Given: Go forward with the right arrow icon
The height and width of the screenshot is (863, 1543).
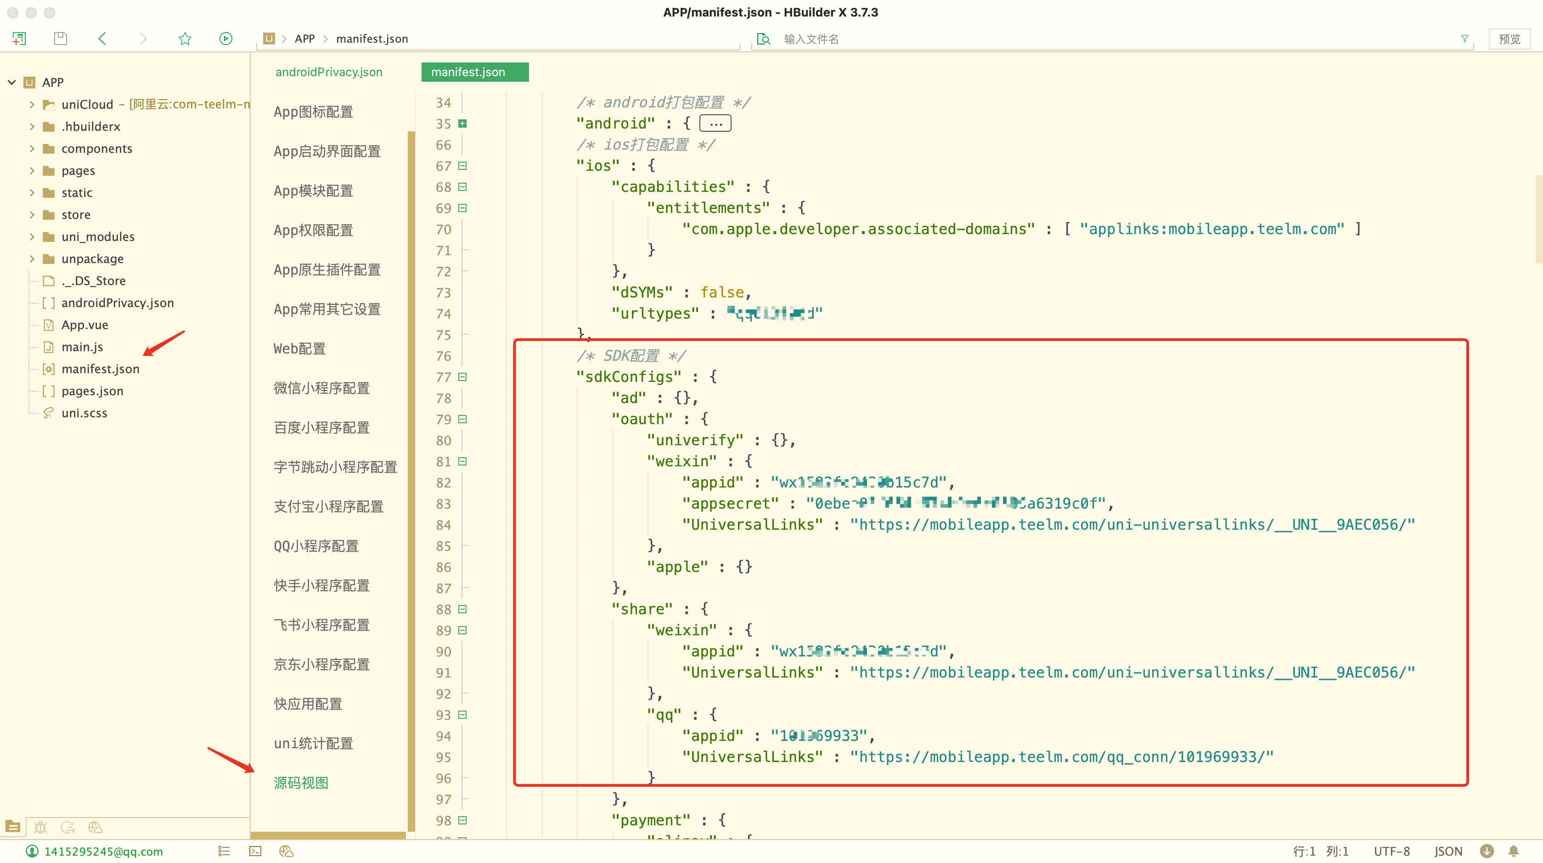Looking at the screenshot, I should point(143,39).
